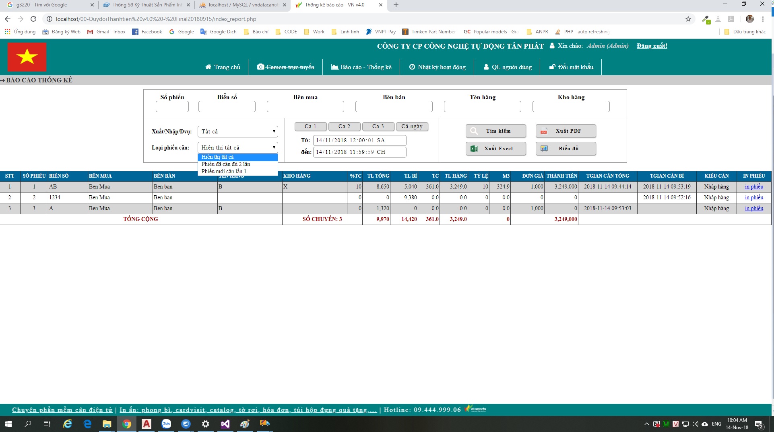The height and width of the screenshot is (432, 774).
Task: Click the Từ start date field
Action: point(360,141)
